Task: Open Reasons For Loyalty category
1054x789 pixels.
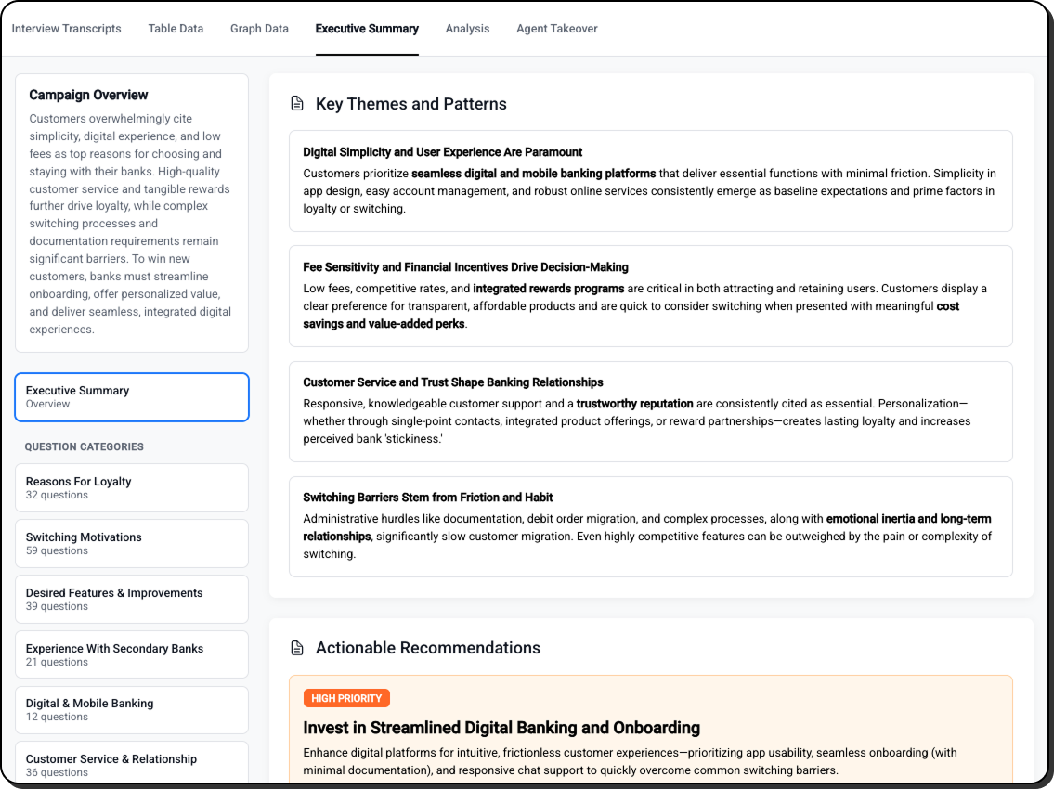Action: [x=132, y=488]
